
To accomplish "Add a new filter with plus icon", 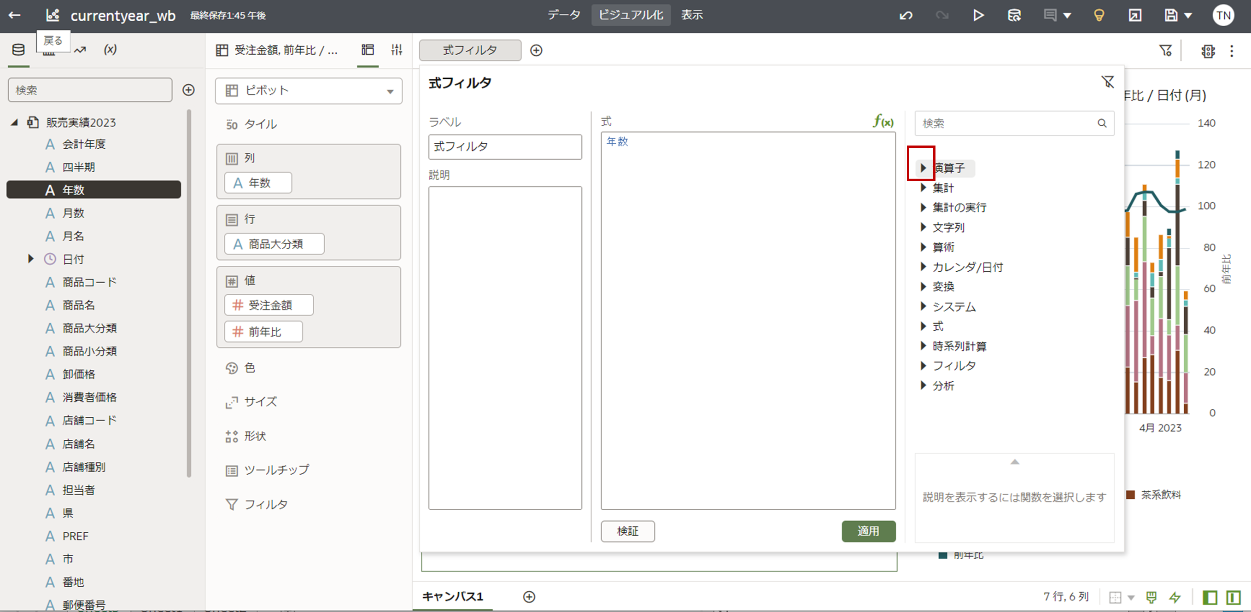I will click(x=536, y=50).
